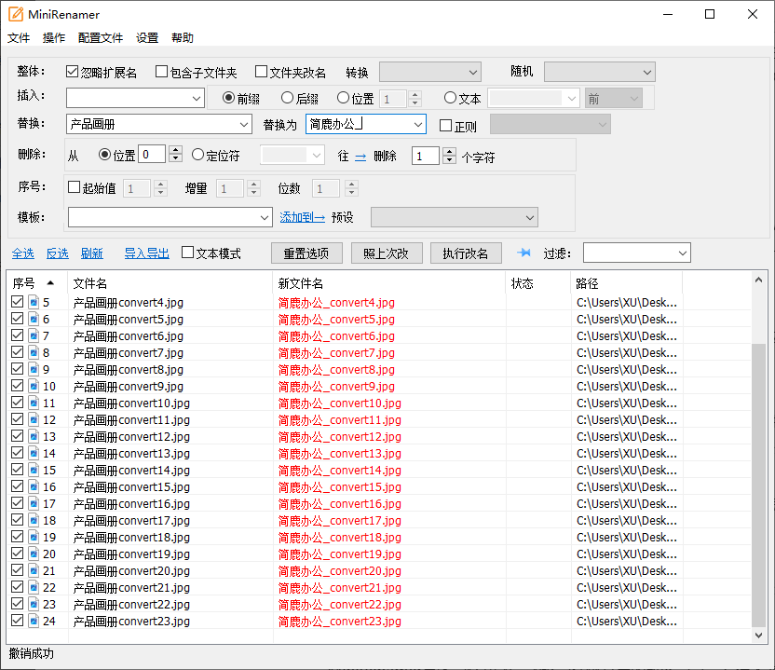The width and height of the screenshot is (775, 670).
Task: Click the file icon beside 产品画册convert4.jpg
Action: (x=34, y=302)
